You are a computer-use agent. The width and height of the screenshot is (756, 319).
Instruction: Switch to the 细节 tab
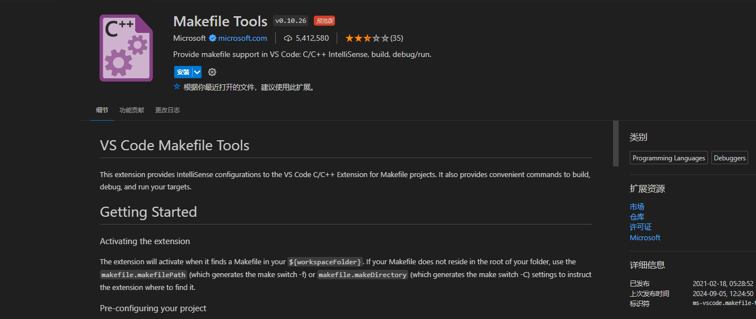(x=102, y=110)
